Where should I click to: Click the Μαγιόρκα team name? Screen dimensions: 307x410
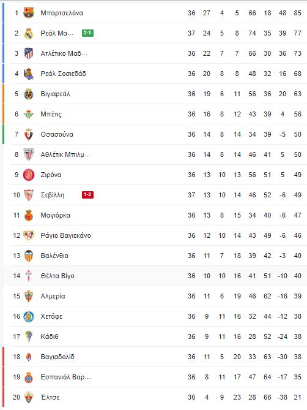(x=55, y=216)
